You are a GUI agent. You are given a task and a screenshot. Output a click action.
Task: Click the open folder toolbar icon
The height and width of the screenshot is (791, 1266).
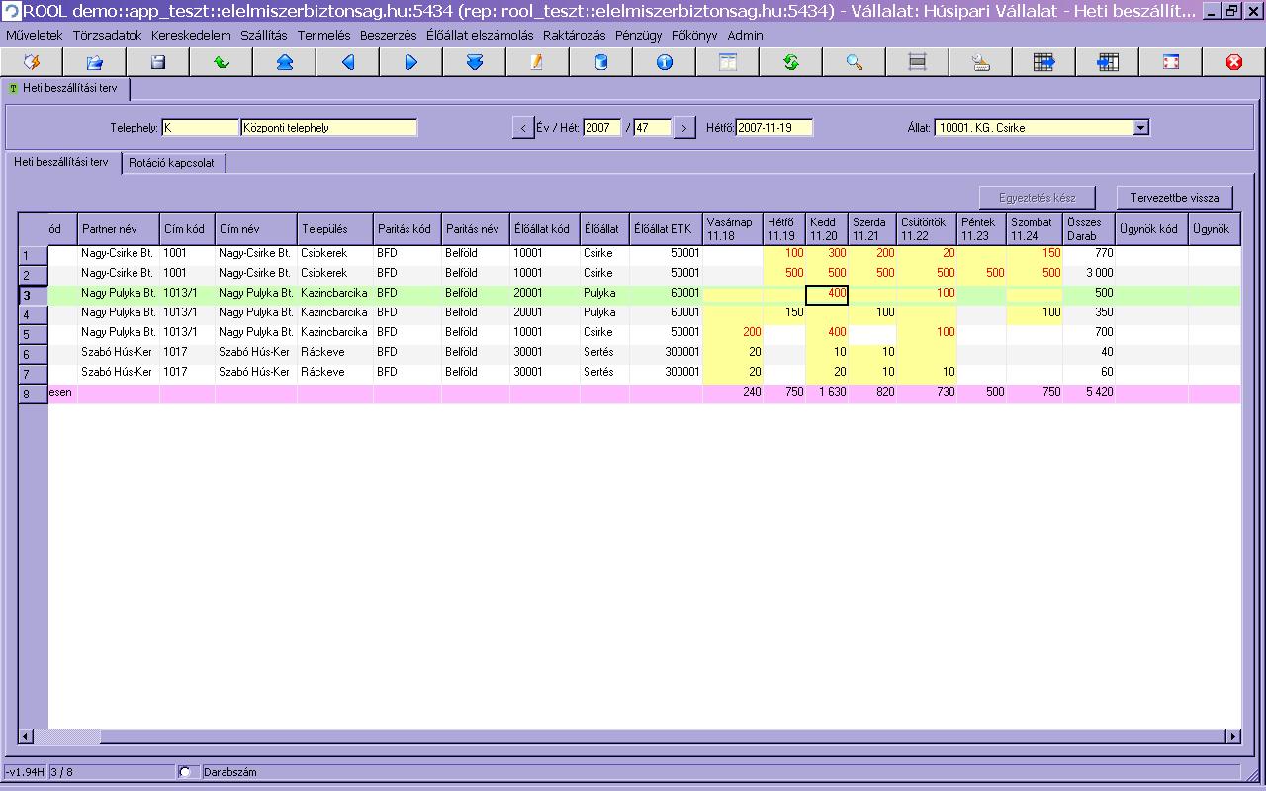[x=95, y=62]
